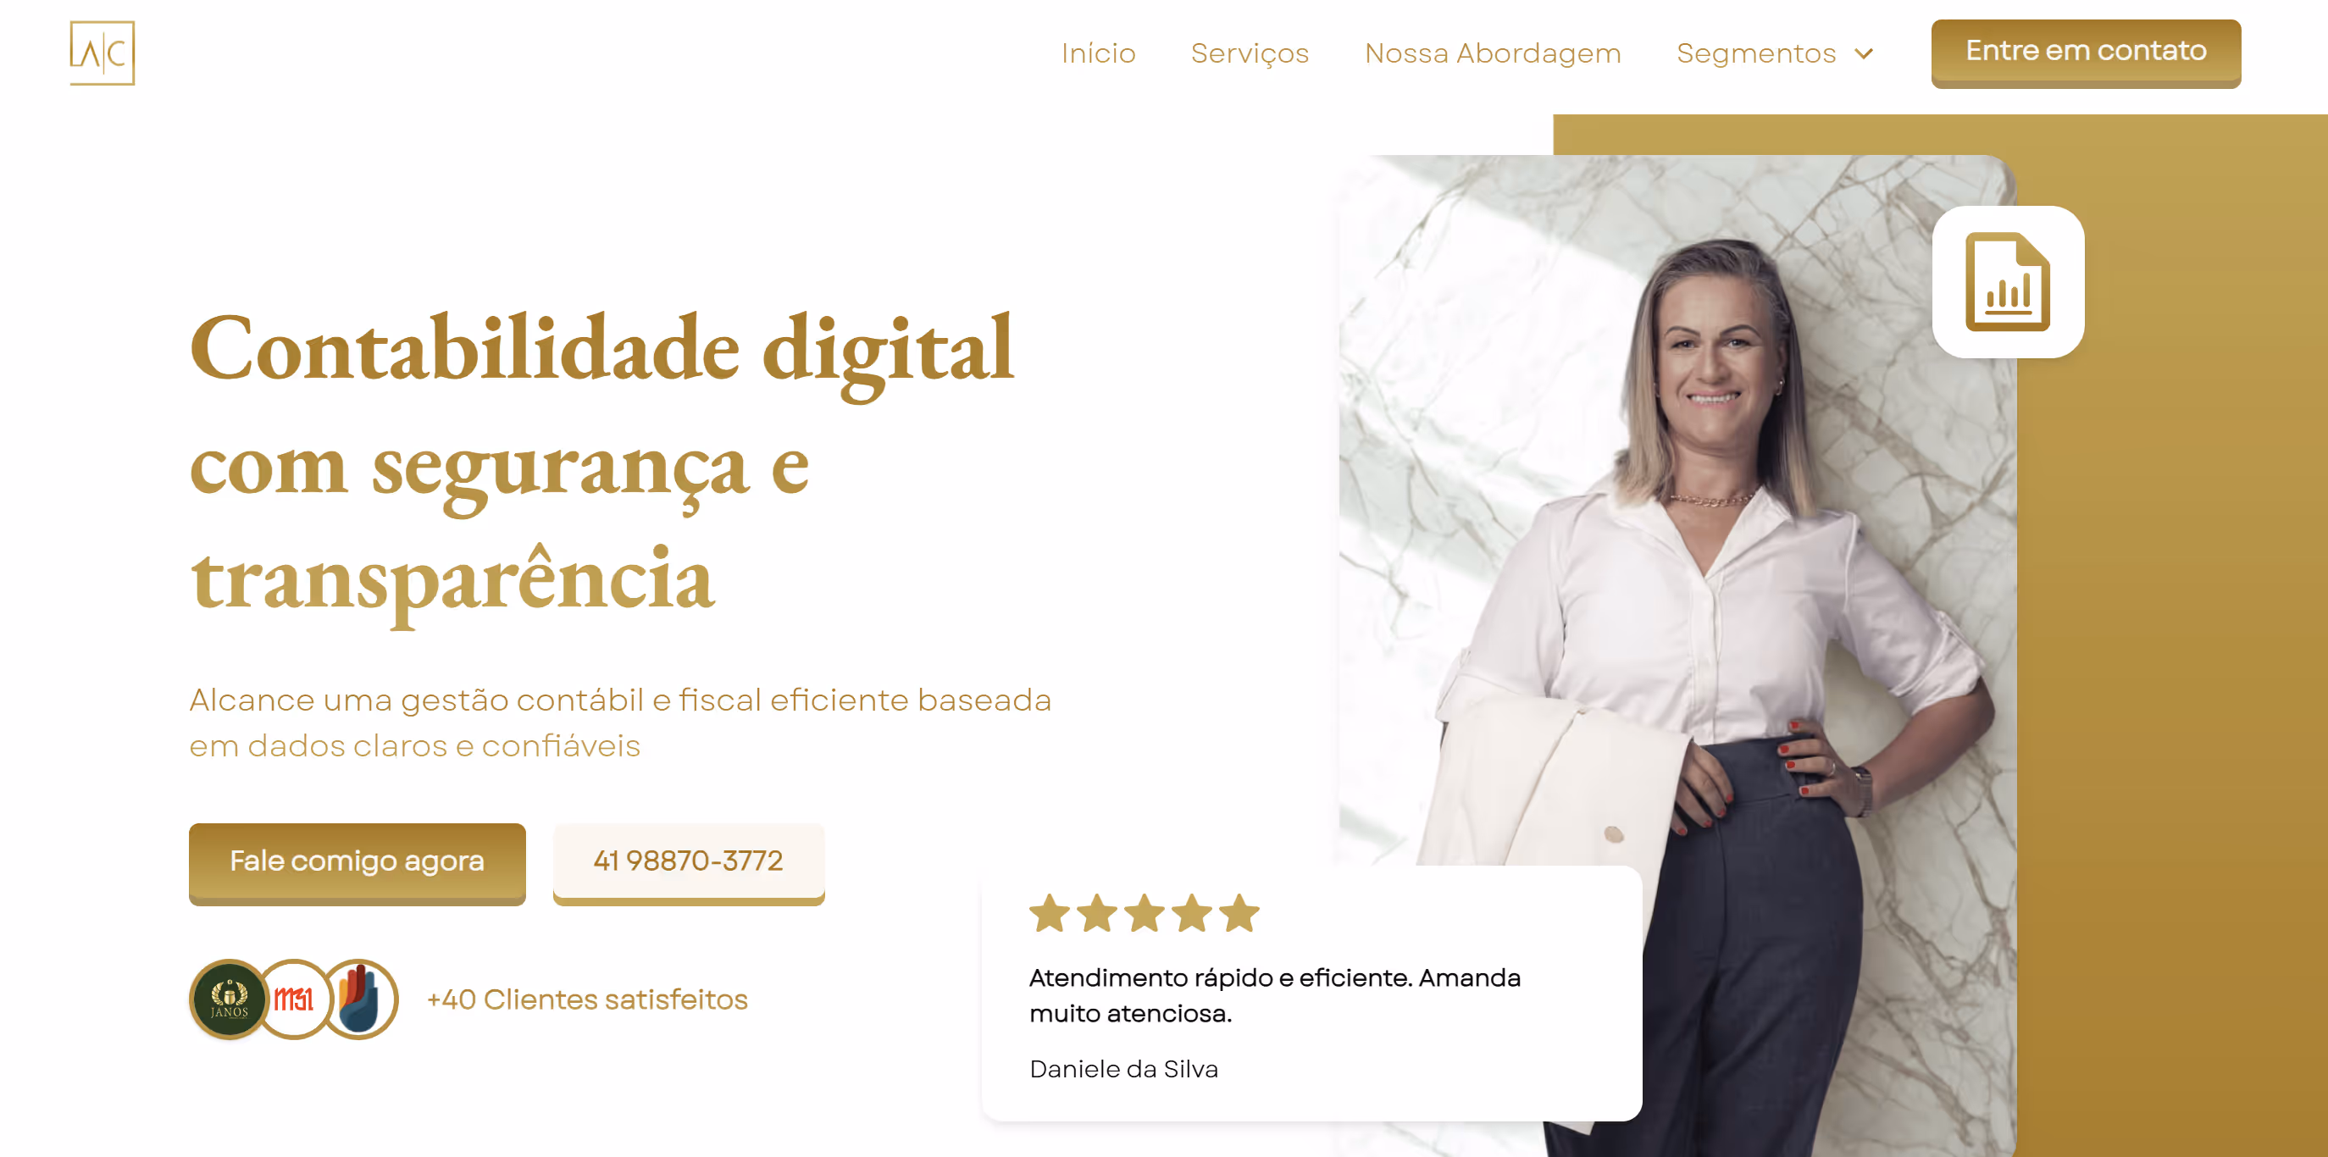Click the AC logo in the header
The image size is (2328, 1157).
point(103,53)
